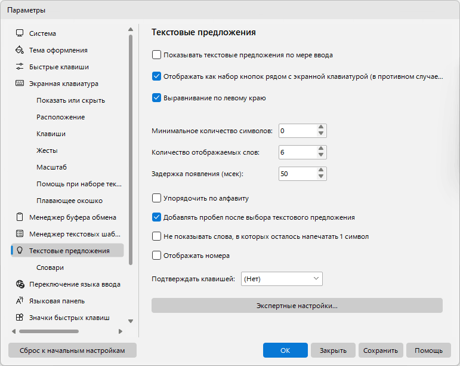The height and width of the screenshot is (366, 460).
Task: Select Словари subsection
Action: tap(50, 267)
